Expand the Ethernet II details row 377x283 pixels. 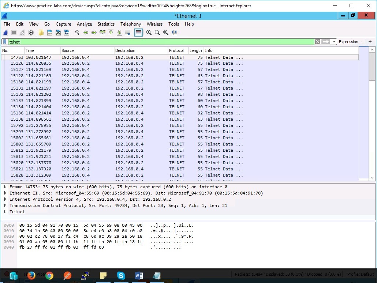[5, 193]
